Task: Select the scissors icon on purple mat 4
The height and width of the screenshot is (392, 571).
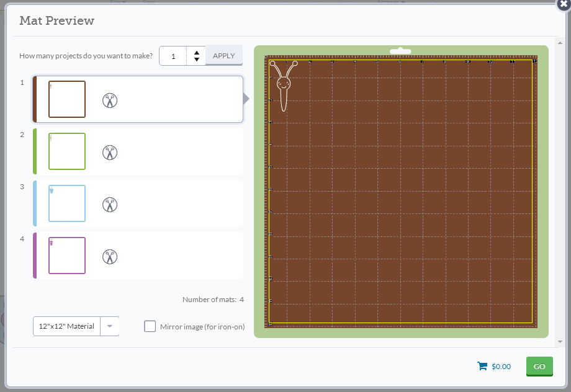Action: point(110,256)
